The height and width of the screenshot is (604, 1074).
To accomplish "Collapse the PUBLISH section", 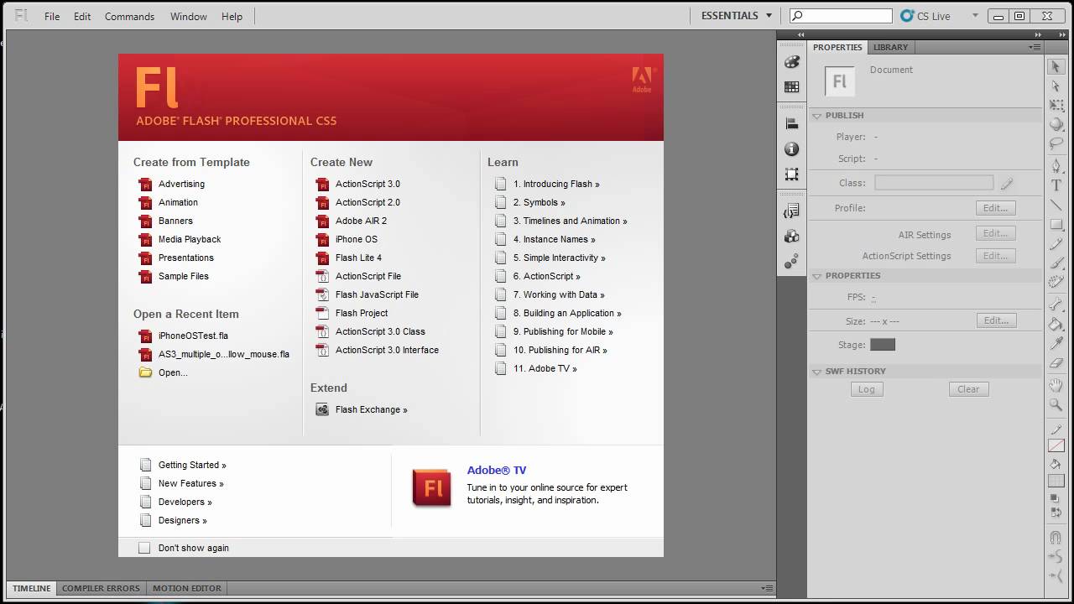I will click(817, 116).
